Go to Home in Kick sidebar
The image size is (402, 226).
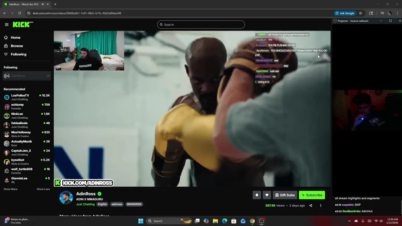[x=15, y=38]
